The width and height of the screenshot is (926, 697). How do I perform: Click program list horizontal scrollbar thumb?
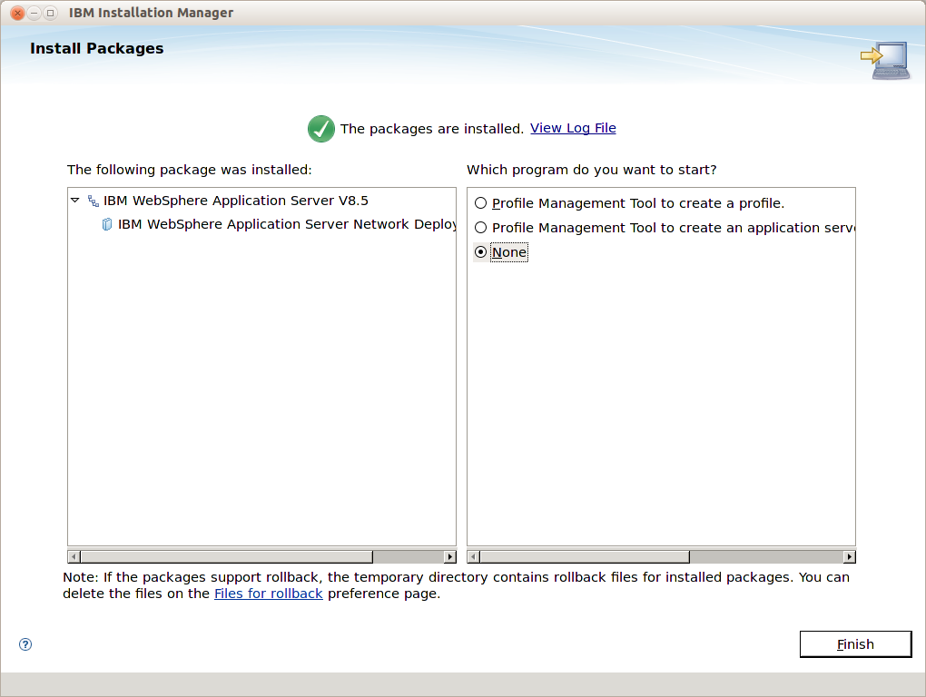[x=585, y=556]
